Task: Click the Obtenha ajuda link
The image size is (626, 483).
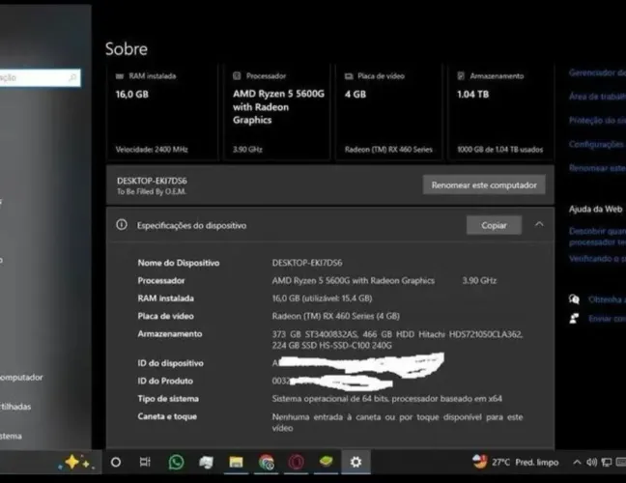Action: [607, 299]
